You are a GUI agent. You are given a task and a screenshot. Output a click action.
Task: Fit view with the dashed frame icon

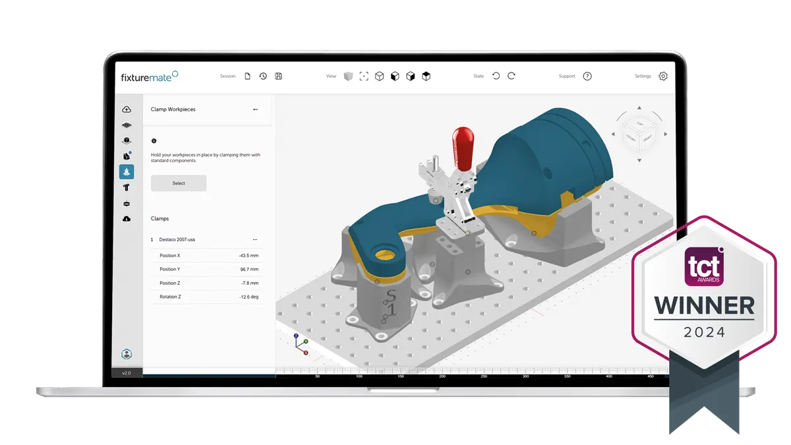coord(364,76)
